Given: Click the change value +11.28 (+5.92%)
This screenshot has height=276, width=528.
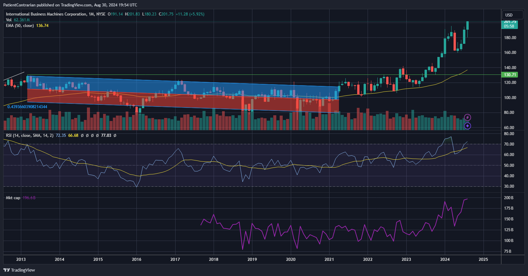Looking at the screenshot, I should pos(190,14).
